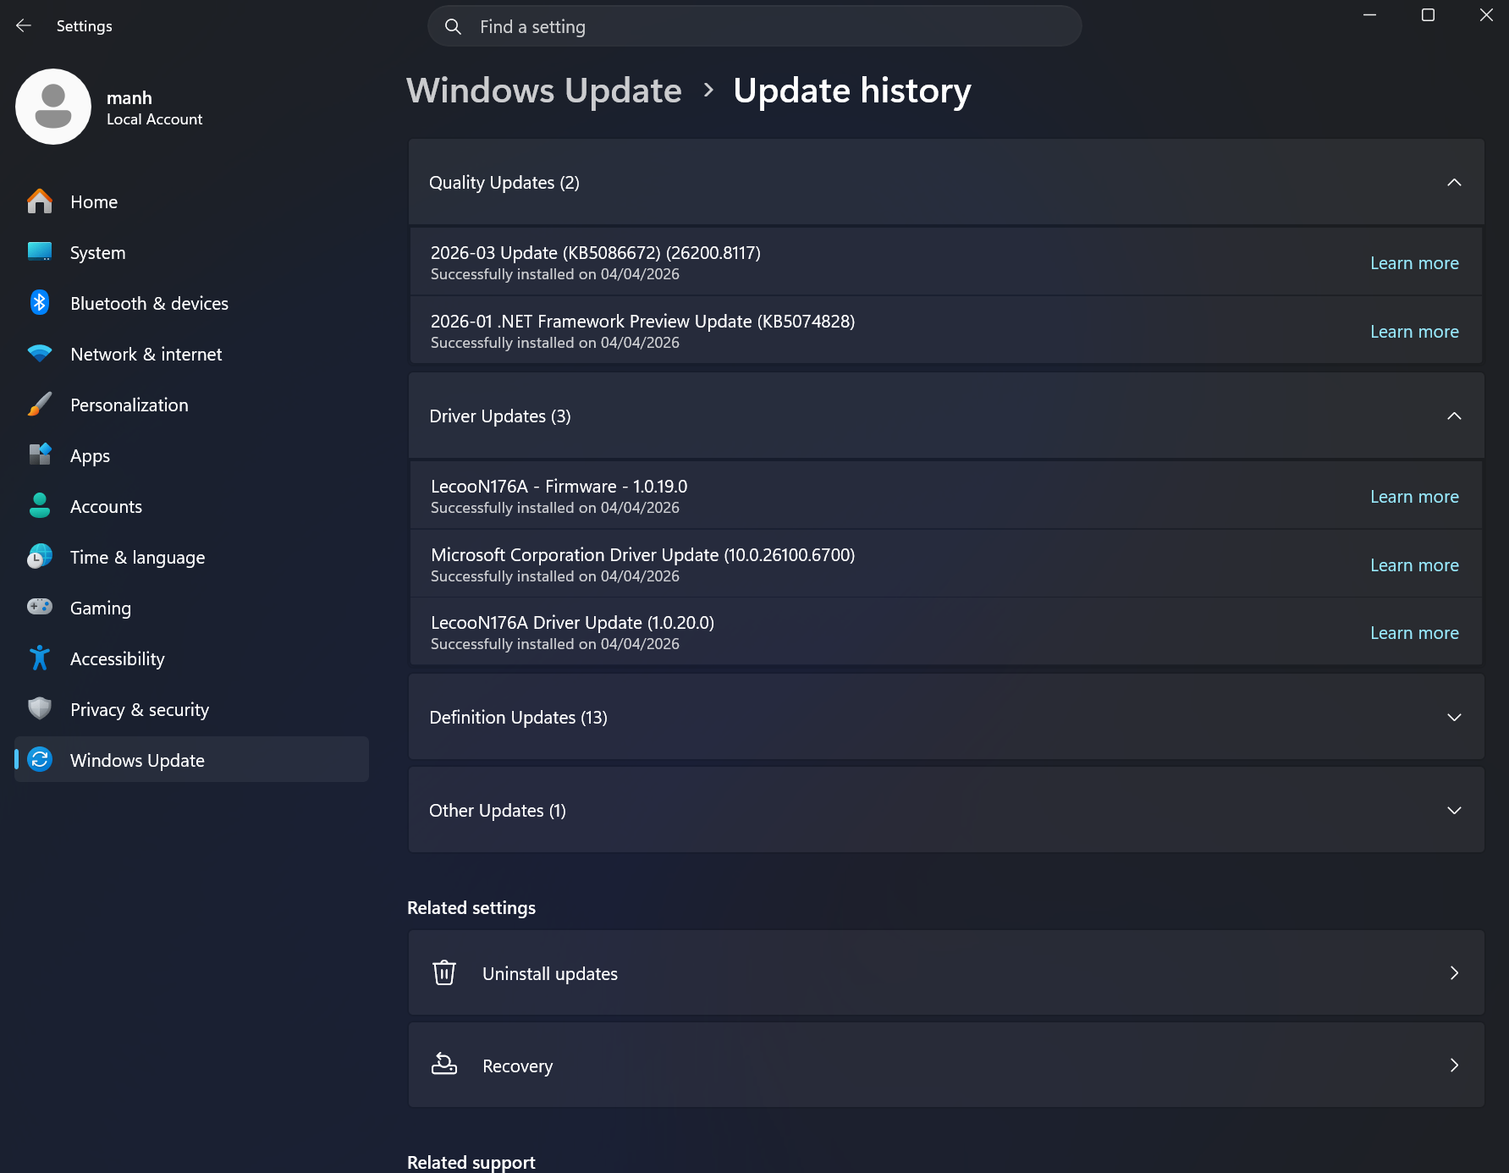Click the back arrow next to Settings
Screen dimensions: 1509x1173
point(23,25)
